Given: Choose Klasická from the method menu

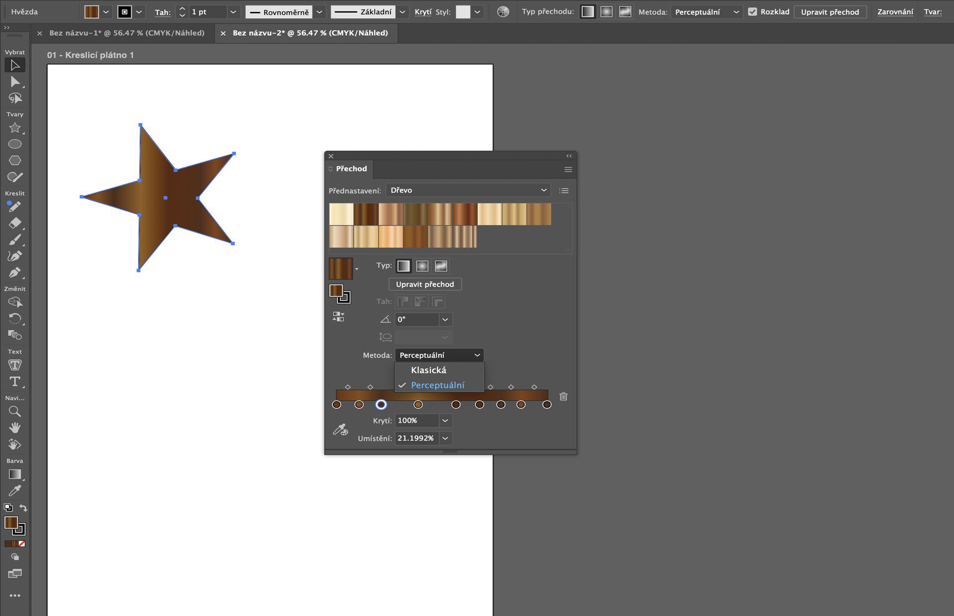Looking at the screenshot, I should [428, 370].
